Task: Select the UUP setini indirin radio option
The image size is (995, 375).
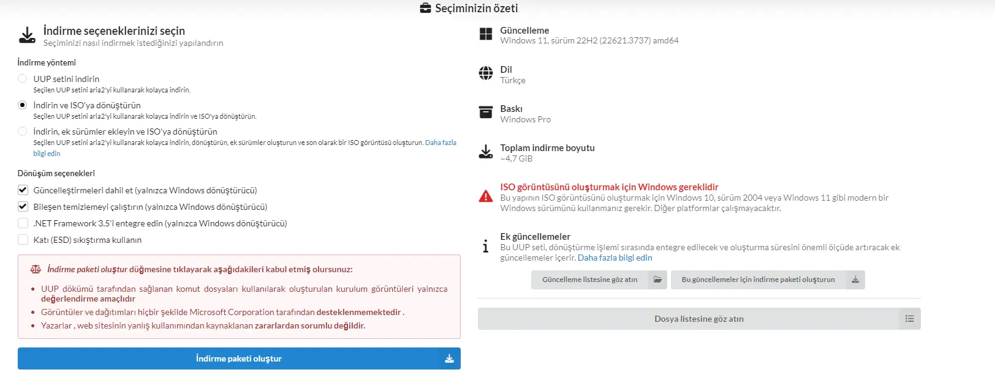Action: [23, 79]
